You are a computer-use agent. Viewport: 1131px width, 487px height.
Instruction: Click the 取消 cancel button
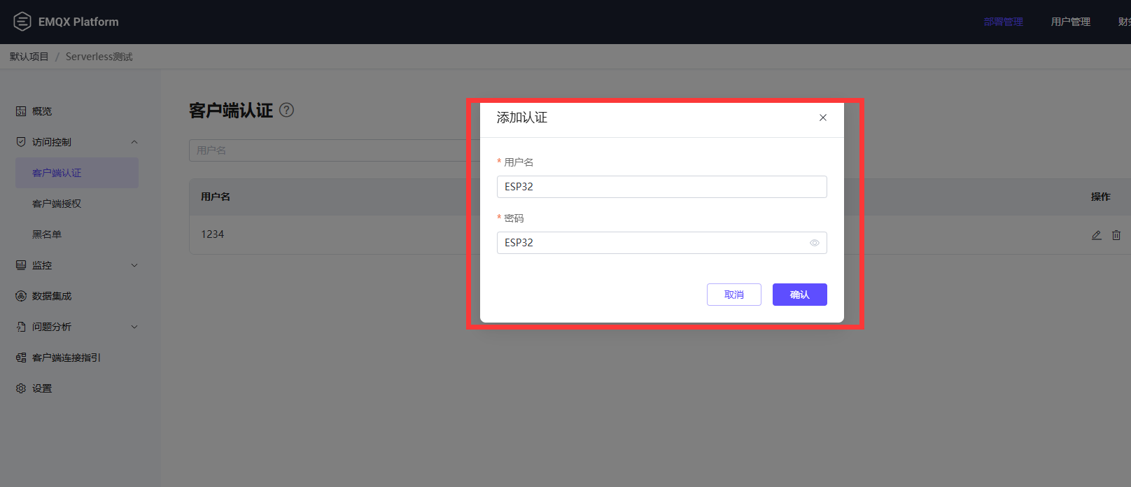733,295
